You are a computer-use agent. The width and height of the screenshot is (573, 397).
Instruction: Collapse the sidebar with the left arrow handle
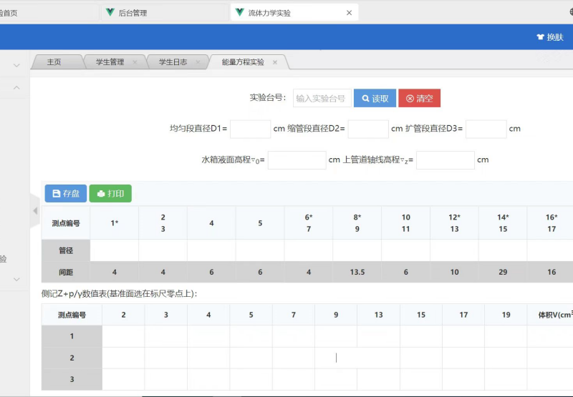(35, 210)
